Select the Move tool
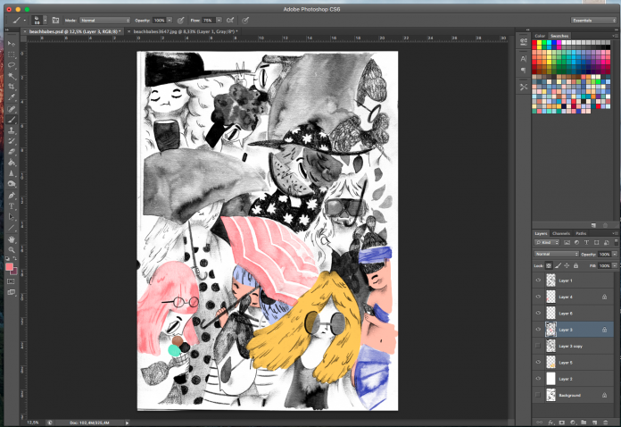This screenshot has height=427, width=621. coord(11,43)
